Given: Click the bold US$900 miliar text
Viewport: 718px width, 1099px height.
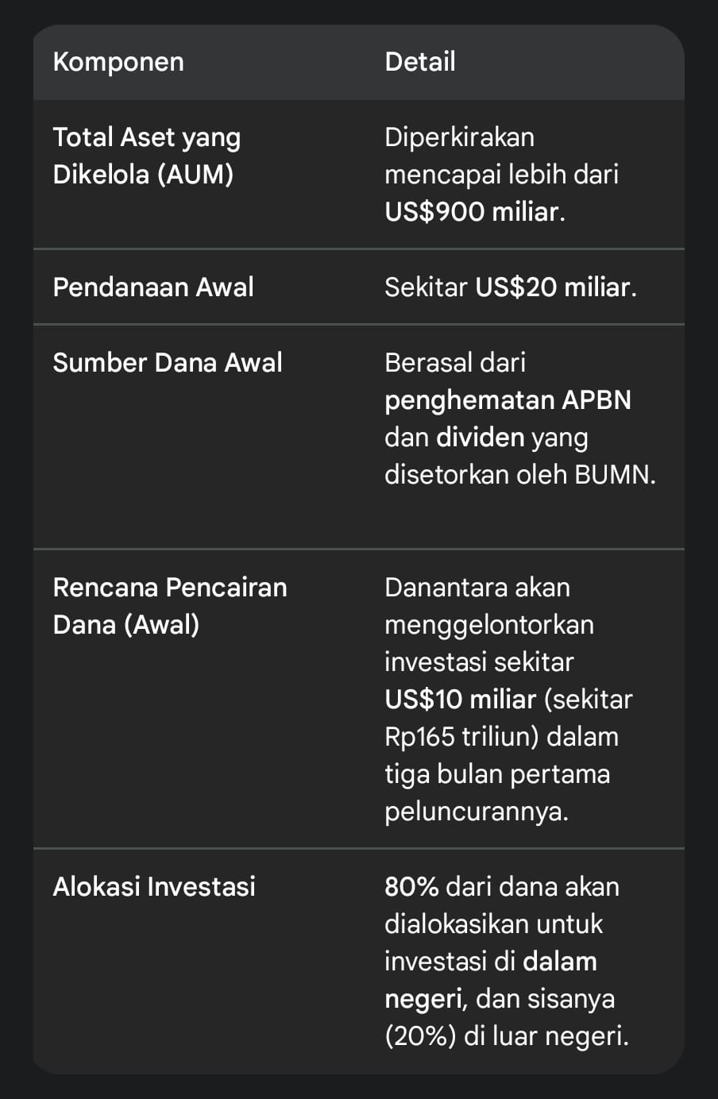Looking at the screenshot, I should (x=473, y=212).
